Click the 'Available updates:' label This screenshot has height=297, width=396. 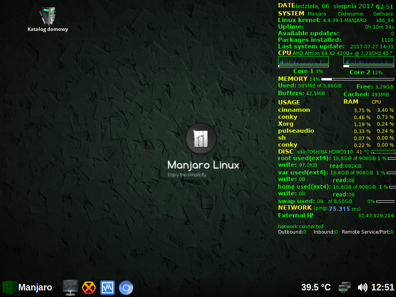[x=308, y=33]
